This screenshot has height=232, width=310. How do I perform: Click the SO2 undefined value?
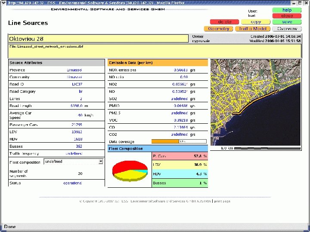tap(179, 99)
